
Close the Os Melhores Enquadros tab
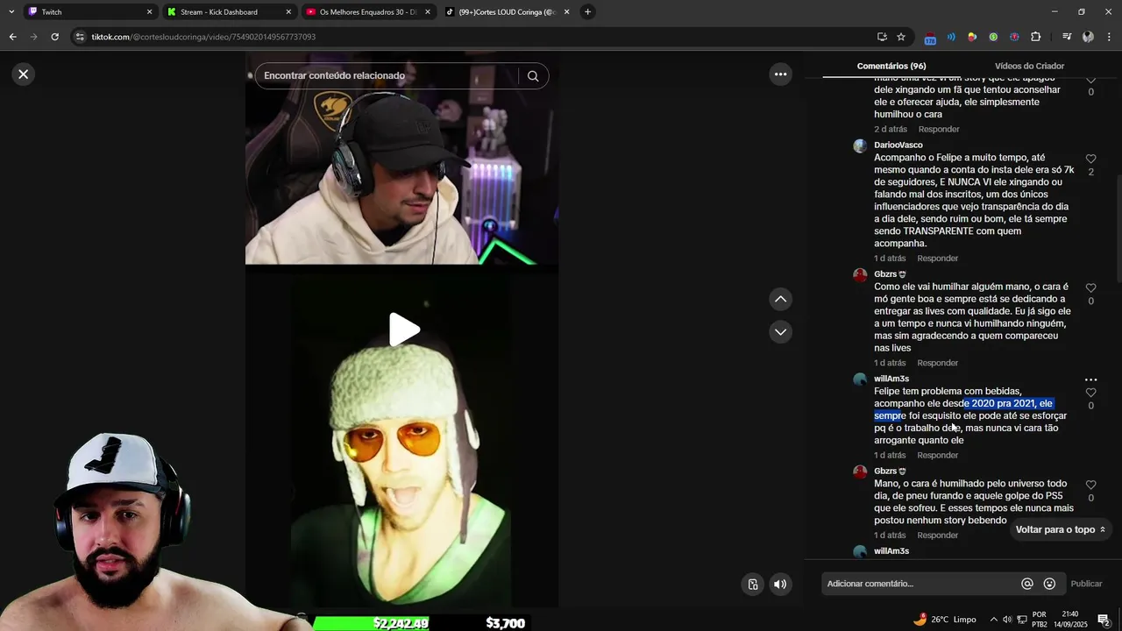428,12
